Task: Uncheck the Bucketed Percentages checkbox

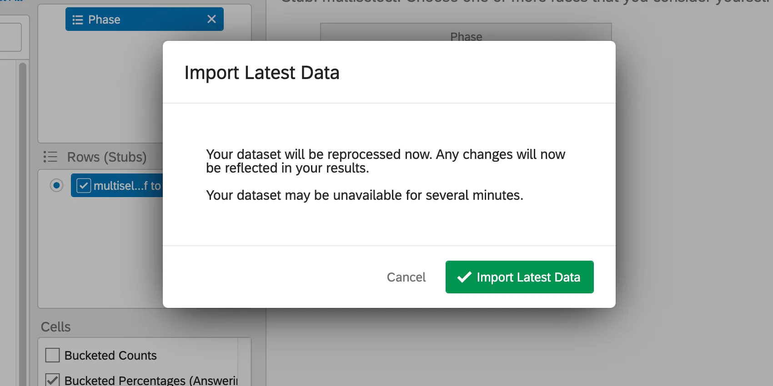Action: pos(53,380)
